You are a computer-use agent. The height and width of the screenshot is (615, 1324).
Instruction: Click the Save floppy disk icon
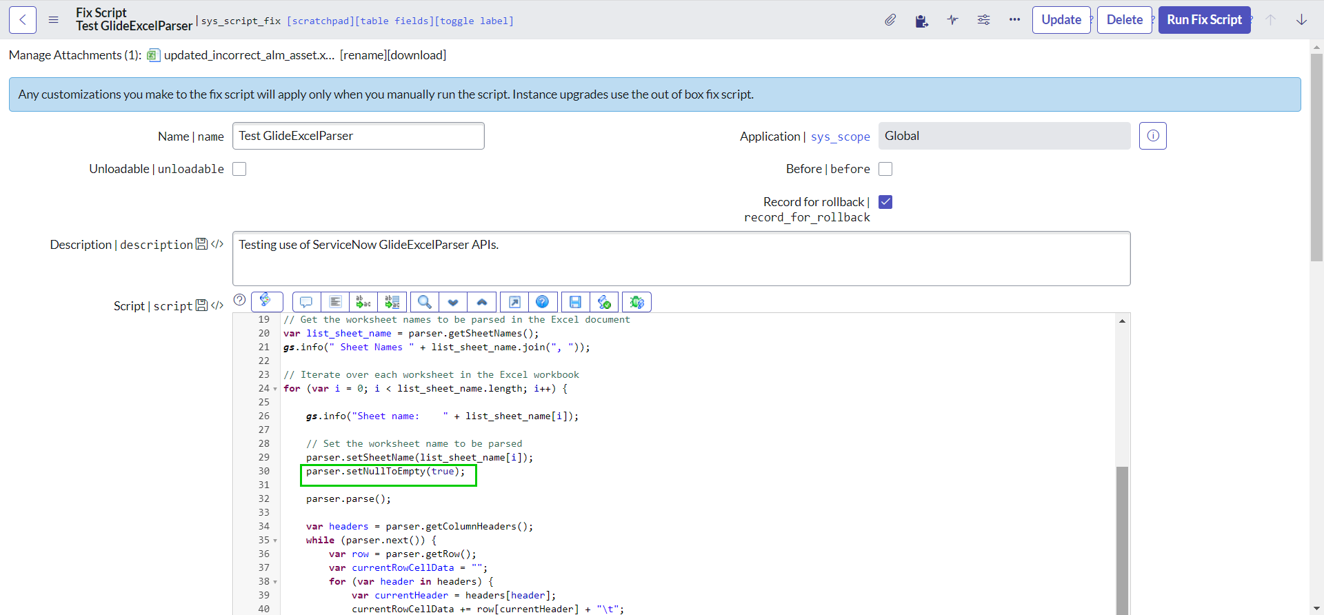point(575,302)
